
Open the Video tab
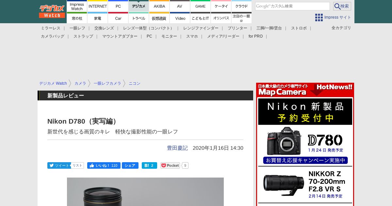click(180, 18)
